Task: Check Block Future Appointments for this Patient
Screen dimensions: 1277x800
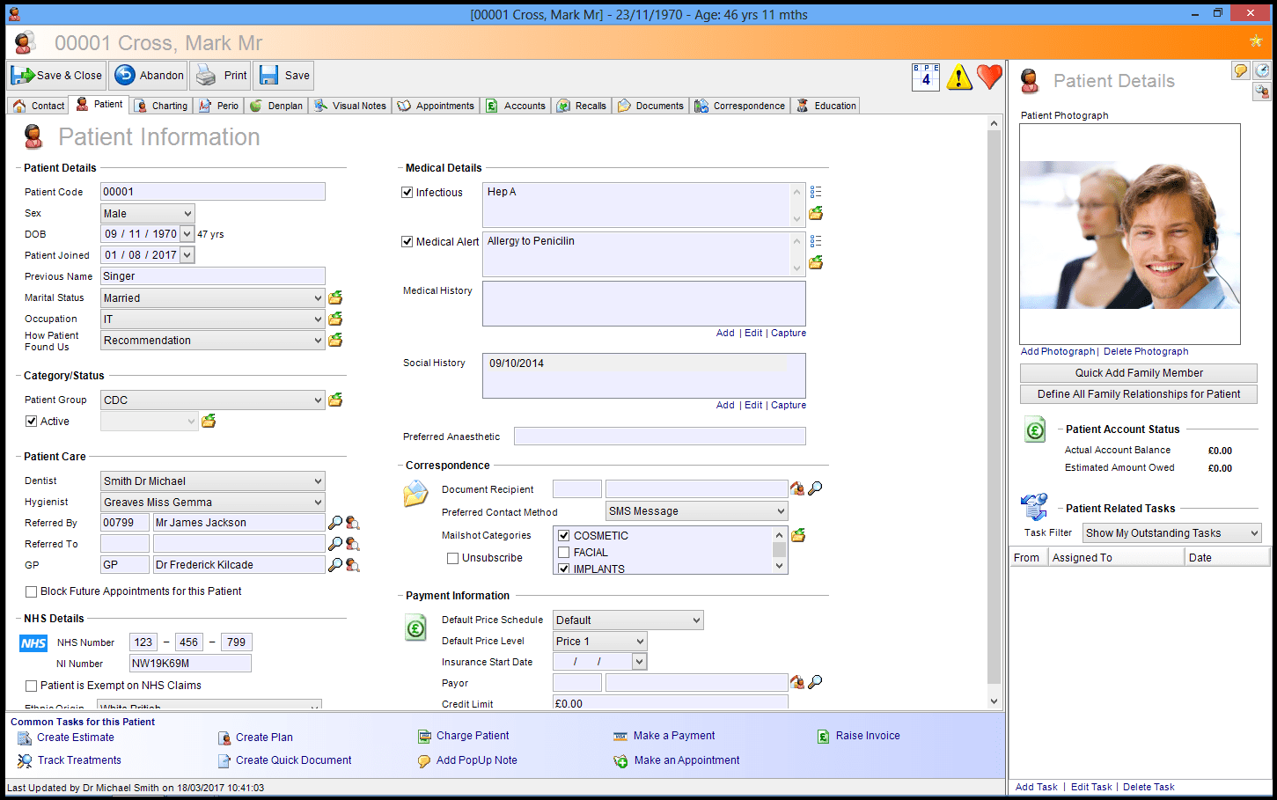Action: [x=33, y=591]
